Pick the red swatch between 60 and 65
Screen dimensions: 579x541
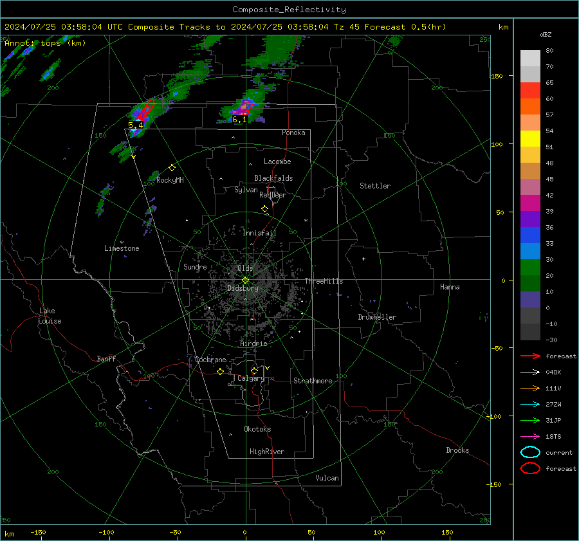530,91
